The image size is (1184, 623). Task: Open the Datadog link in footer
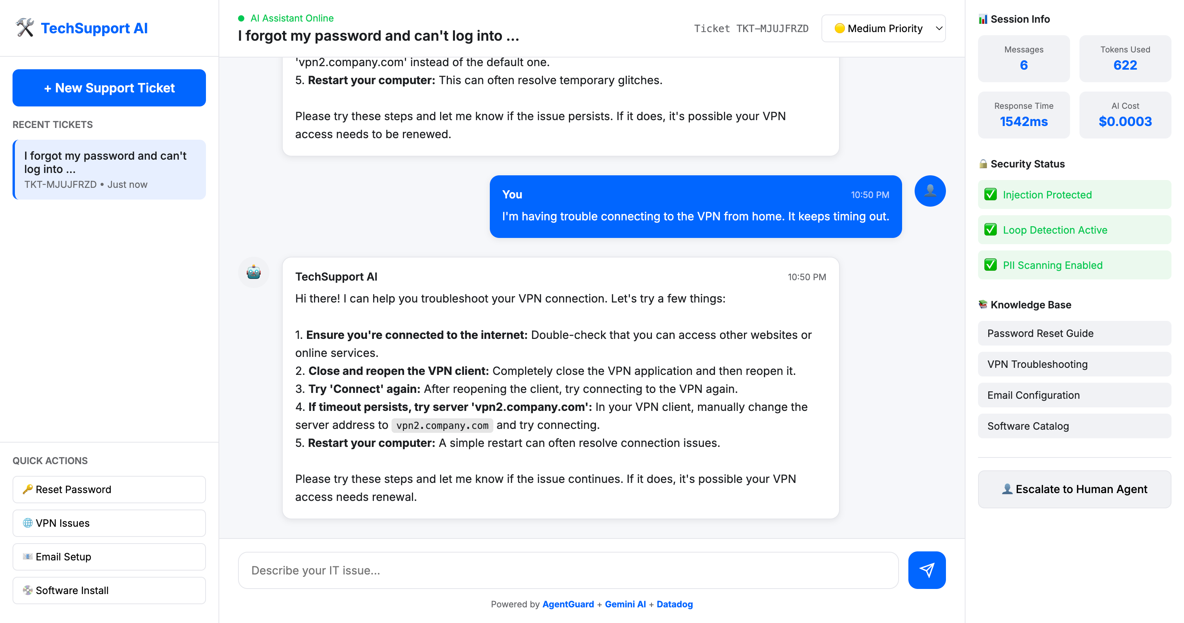tap(674, 604)
